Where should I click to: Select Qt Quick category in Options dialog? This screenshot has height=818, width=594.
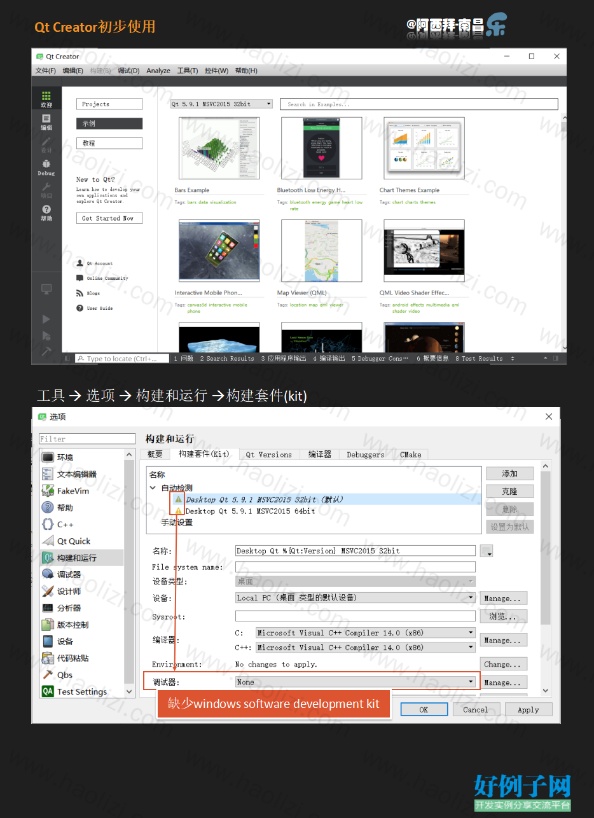[83, 541]
